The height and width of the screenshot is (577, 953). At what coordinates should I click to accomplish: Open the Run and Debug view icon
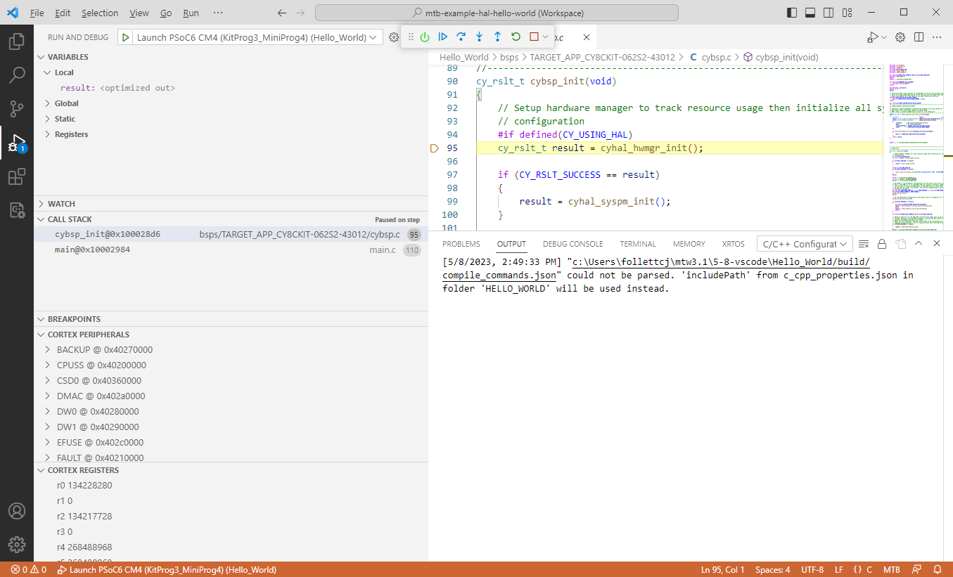click(17, 143)
